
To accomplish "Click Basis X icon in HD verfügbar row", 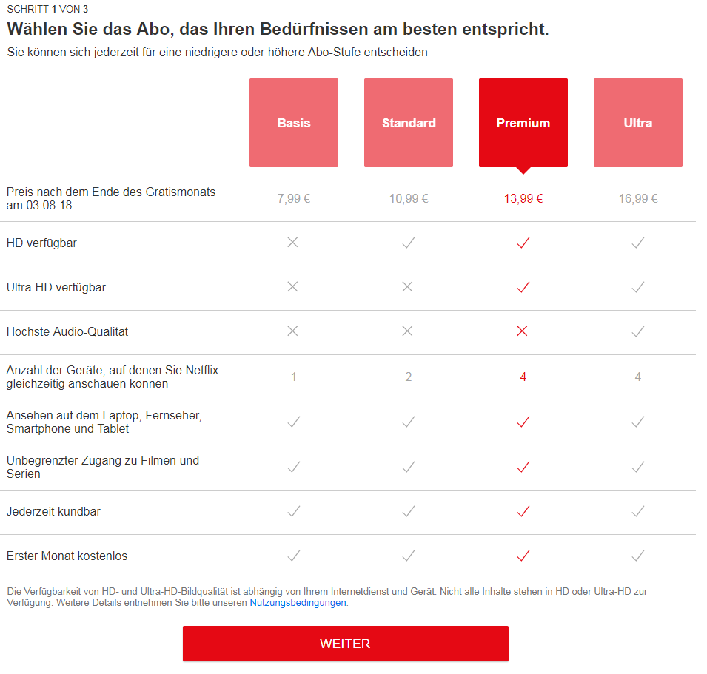I will [292, 243].
